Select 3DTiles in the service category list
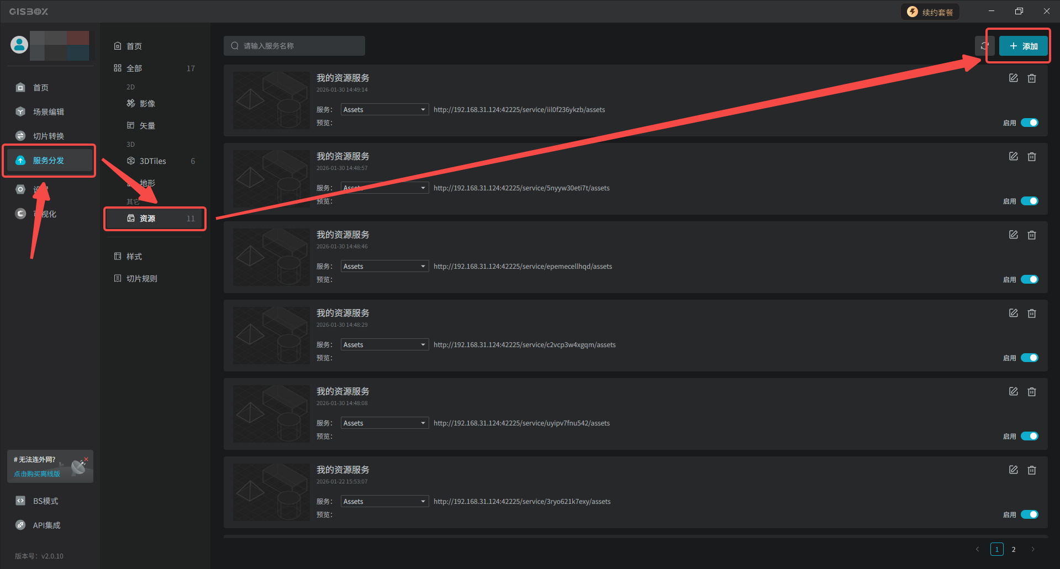The height and width of the screenshot is (569, 1060). pyautogui.click(x=152, y=161)
